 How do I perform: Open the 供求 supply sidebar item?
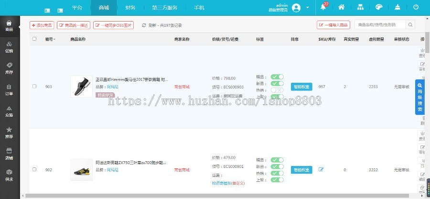click(9, 176)
